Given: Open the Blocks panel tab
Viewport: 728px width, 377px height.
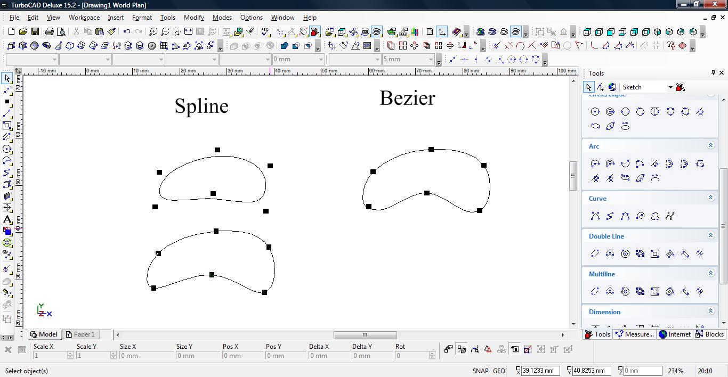Looking at the screenshot, I should [x=710, y=334].
